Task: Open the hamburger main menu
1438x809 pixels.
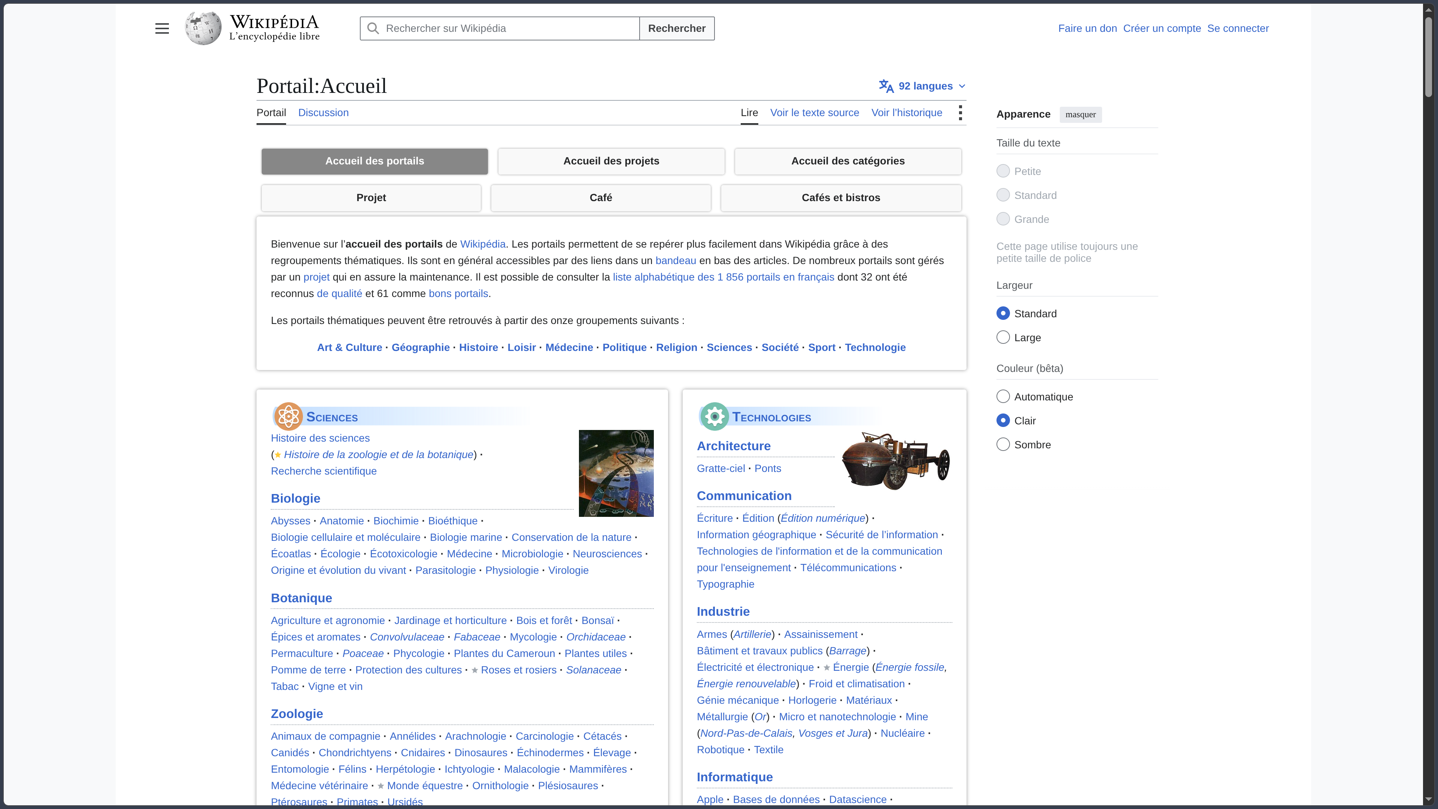Action: pos(162,28)
